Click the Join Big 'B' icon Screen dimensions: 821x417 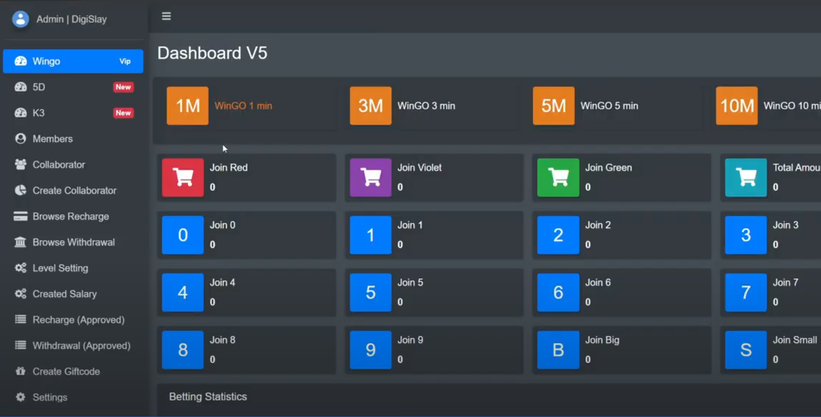point(558,350)
